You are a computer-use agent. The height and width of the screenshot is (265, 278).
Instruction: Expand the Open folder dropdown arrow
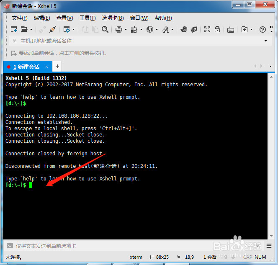coord(31,29)
